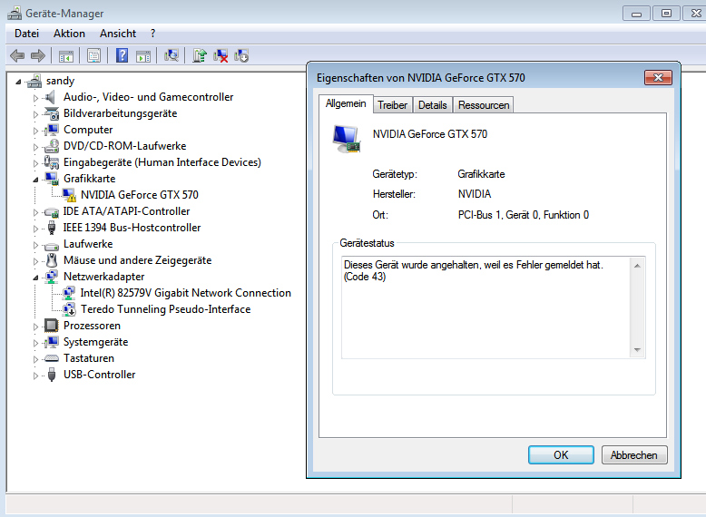Open the Aktion menu
Image resolution: width=706 pixels, height=517 pixels.
click(x=69, y=34)
